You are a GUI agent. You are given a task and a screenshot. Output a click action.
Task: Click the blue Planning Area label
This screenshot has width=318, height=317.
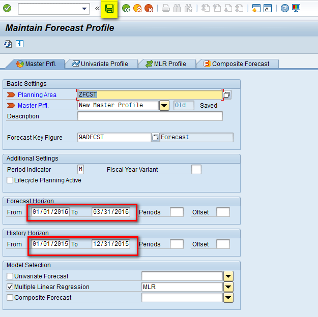[37, 95]
